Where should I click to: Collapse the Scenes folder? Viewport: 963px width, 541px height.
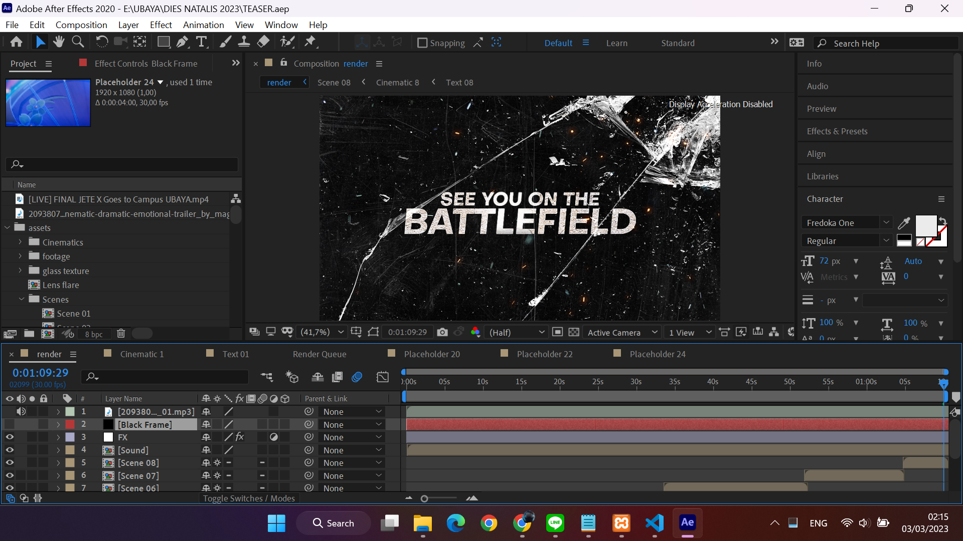[21, 299]
